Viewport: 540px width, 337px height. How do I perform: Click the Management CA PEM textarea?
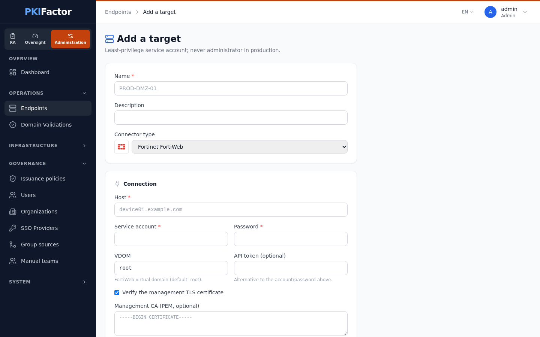click(x=231, y=324)
